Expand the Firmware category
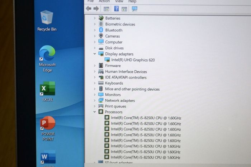This screenshot has height=167, width=251. (x=95, y=66)
